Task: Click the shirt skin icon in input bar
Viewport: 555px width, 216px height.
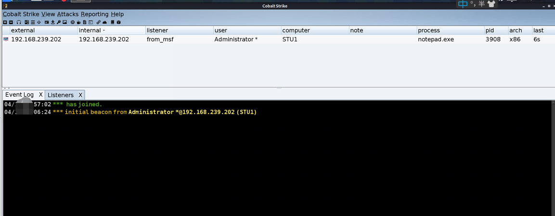Action: (491, 4)
